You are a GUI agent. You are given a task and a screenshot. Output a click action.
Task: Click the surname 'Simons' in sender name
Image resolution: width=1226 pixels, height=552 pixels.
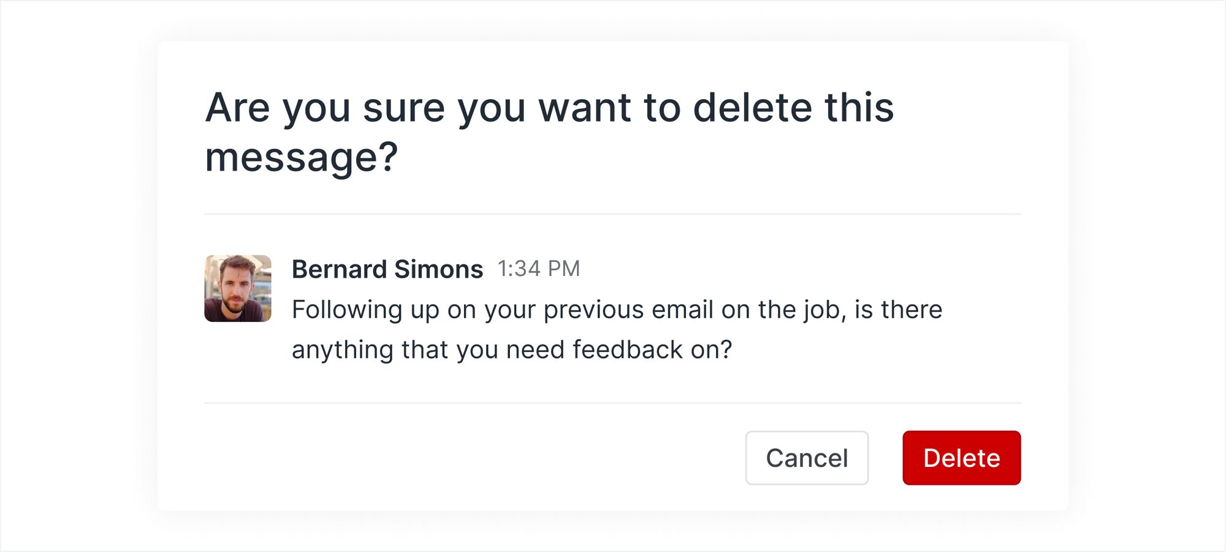[438, 269]
